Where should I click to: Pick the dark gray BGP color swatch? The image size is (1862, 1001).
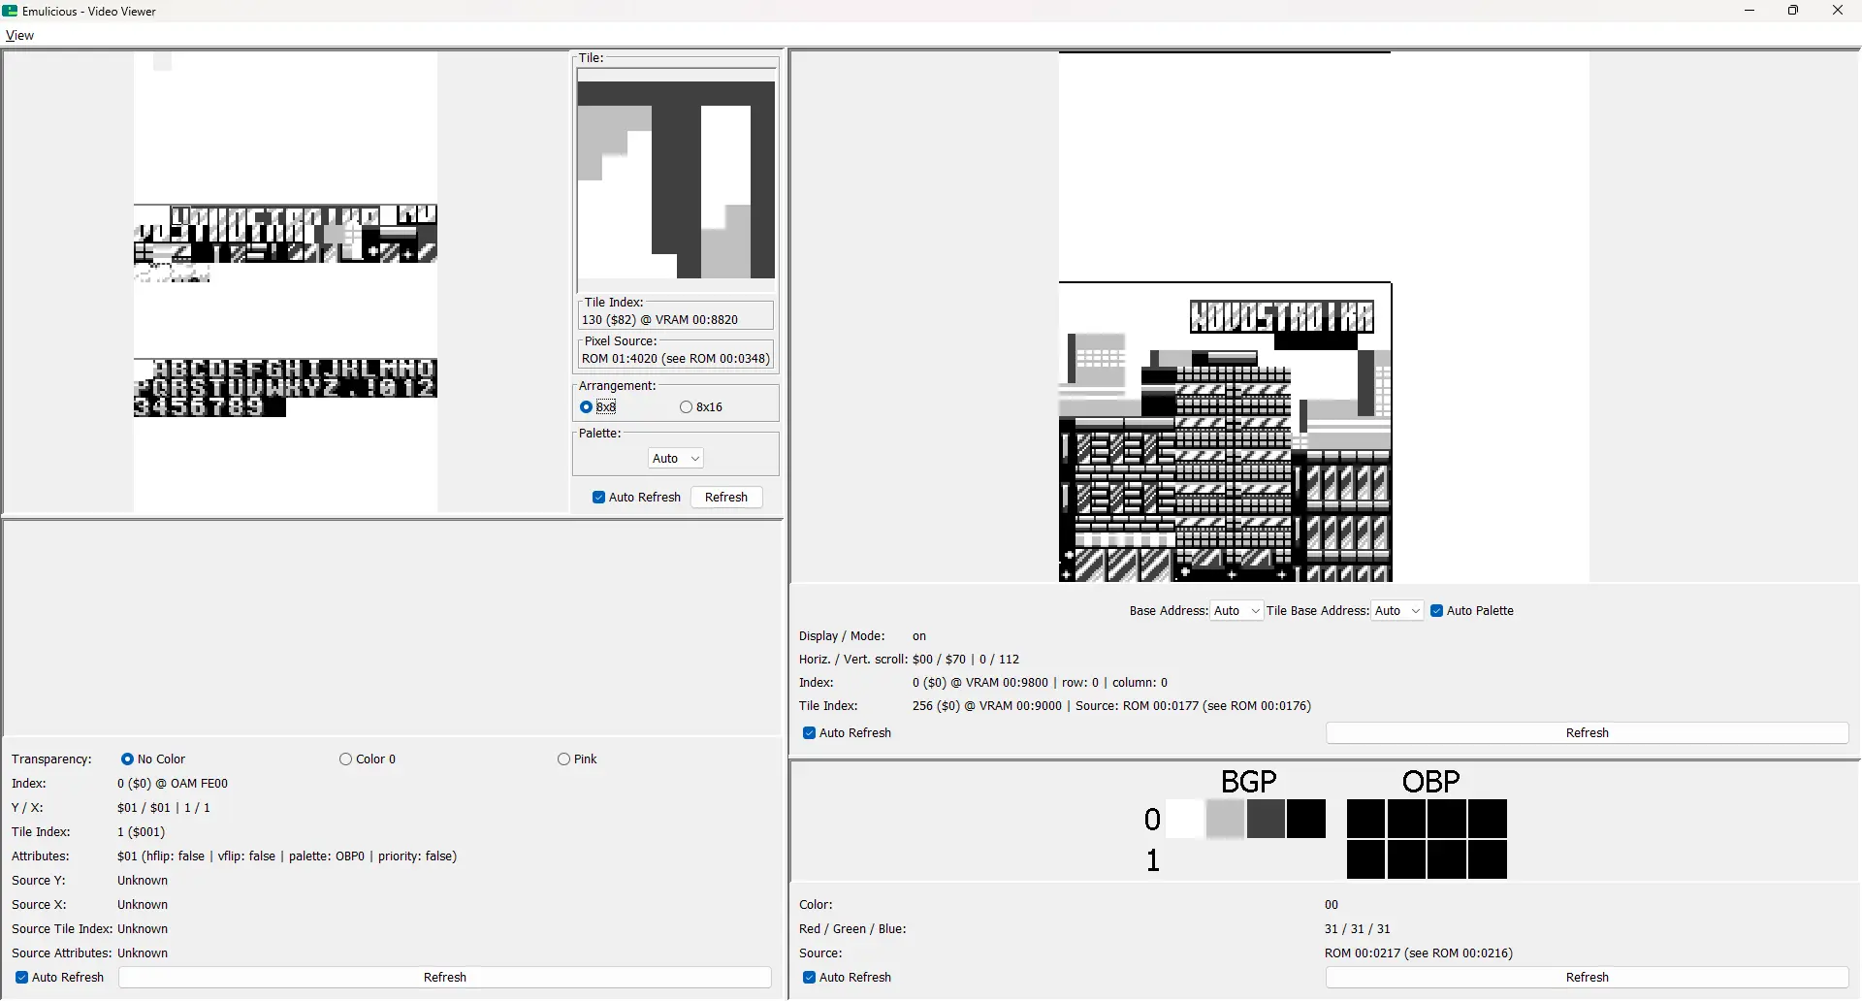[1266, 820]
